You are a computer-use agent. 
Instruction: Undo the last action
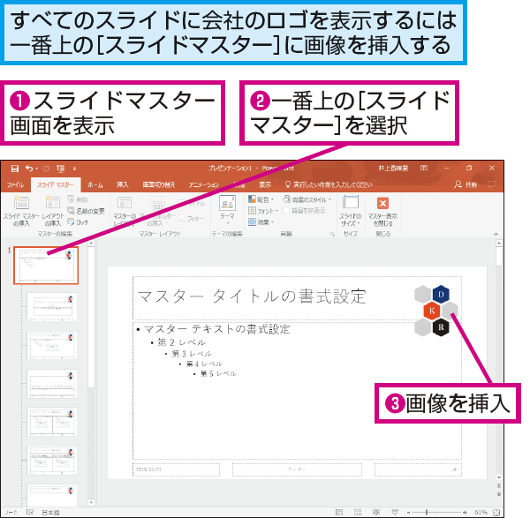(x=29, y=169)
